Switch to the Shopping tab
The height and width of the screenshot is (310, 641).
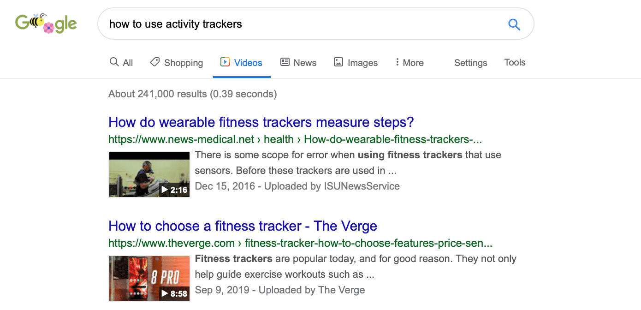[x=177, y=63]
